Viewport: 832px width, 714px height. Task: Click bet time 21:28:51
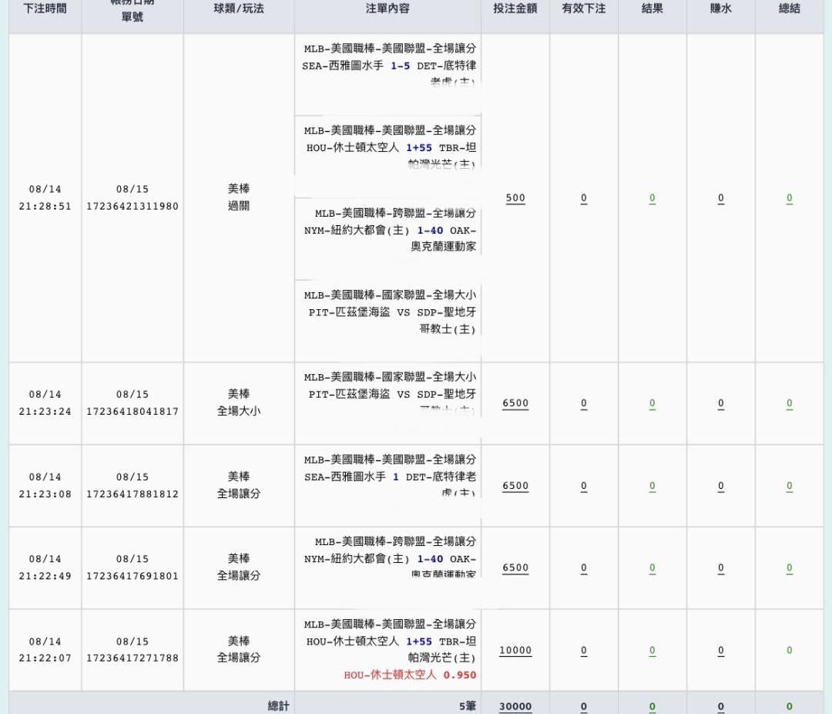[45, 206]
